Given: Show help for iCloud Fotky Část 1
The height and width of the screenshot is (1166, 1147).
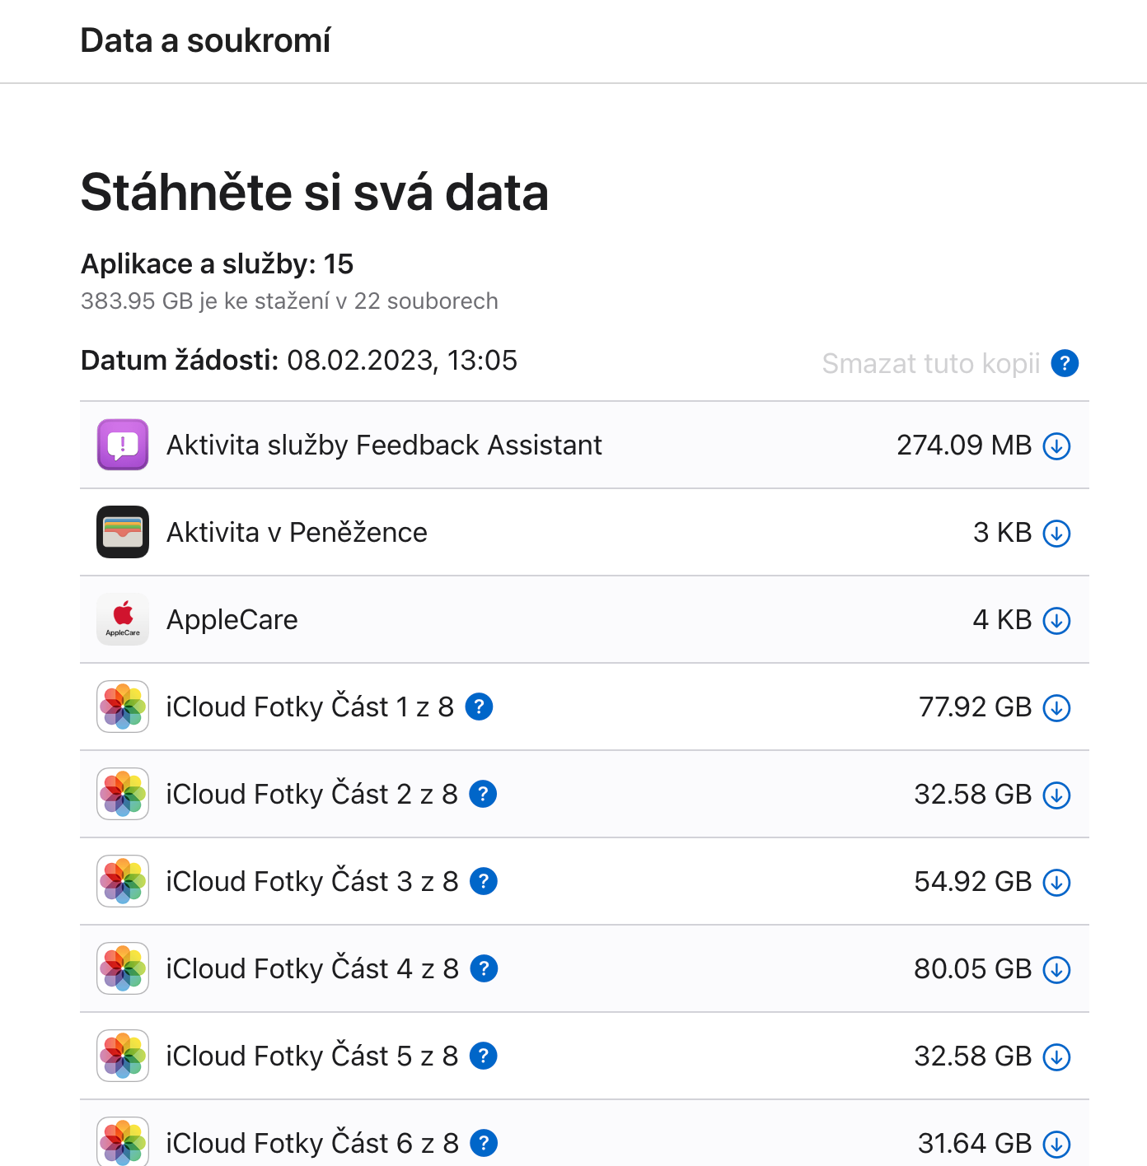Looking at the screenshot, I should click(x=479, y=707).
